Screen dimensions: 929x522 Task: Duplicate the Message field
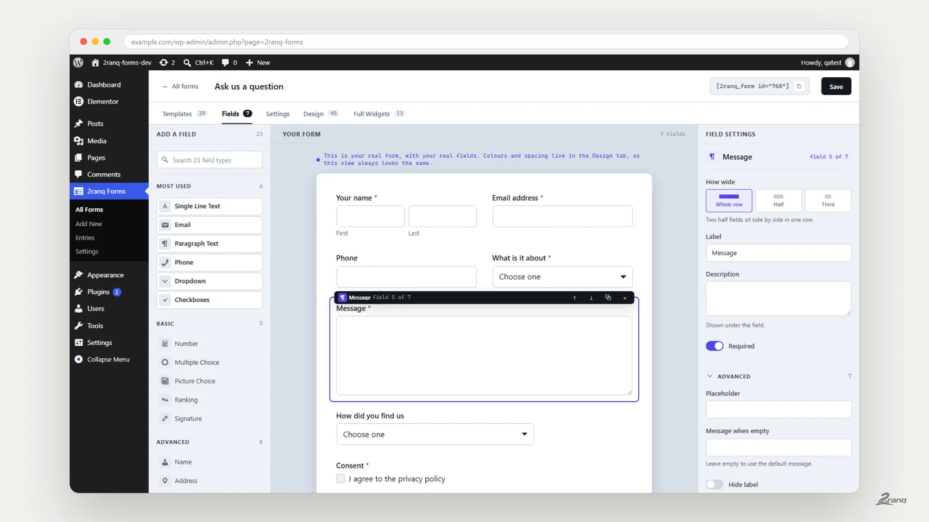pos(608,298)
